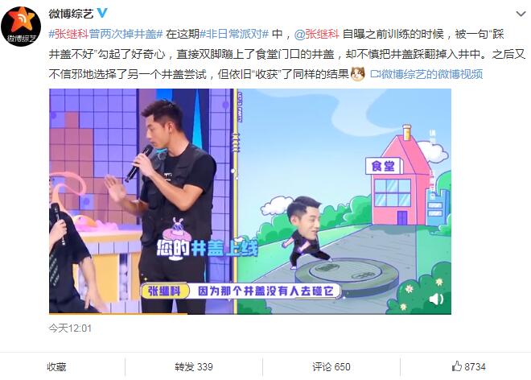Toggle the video sound speaker icon
531x380 pixels.
click(x=436, y=299)
